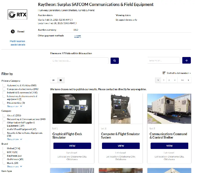Screen dimensions: 198x173
Task: Open the Communications Command Shelter thumbnail
Action: pos(169,109)
